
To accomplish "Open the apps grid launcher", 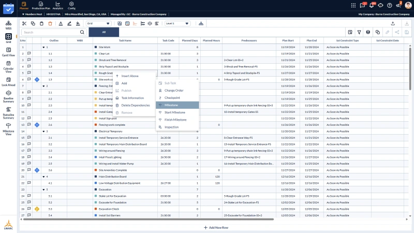I will point(353,5).
